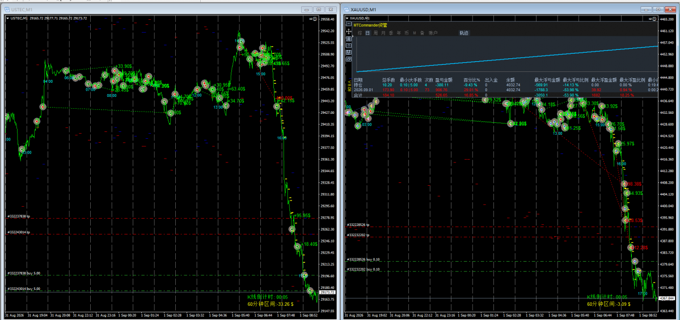This screenshot has height=320, width=680.
Task: Click order line #332232202 buy 0.10 in XAUUSD chart
Action: click(364, 270)
